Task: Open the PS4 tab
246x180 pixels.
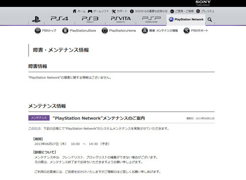Action: point(60,19)
